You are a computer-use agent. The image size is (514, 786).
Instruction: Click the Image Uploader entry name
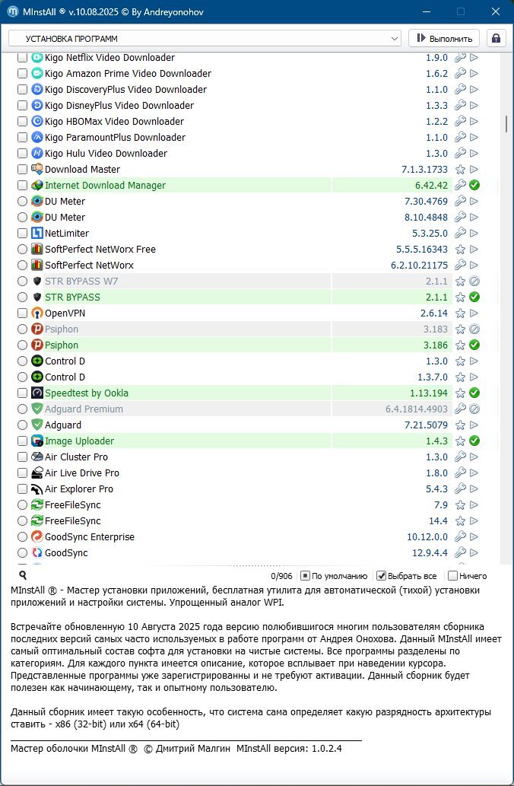click(x=80, y=441)
